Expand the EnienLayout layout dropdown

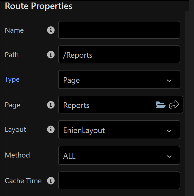(119, 130)
